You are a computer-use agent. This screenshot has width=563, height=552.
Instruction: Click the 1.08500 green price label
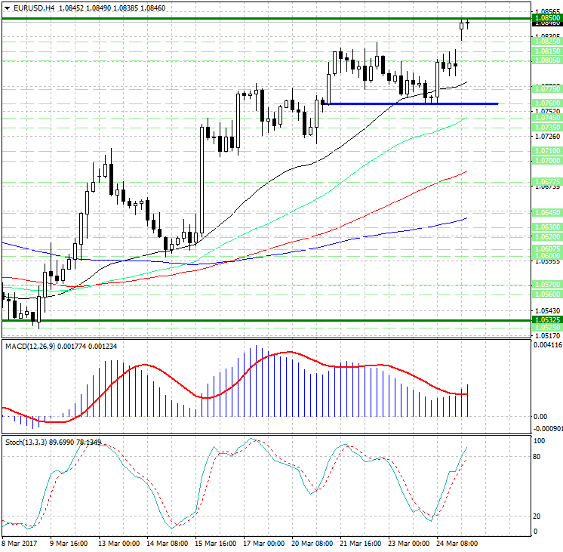click(545, 17)
